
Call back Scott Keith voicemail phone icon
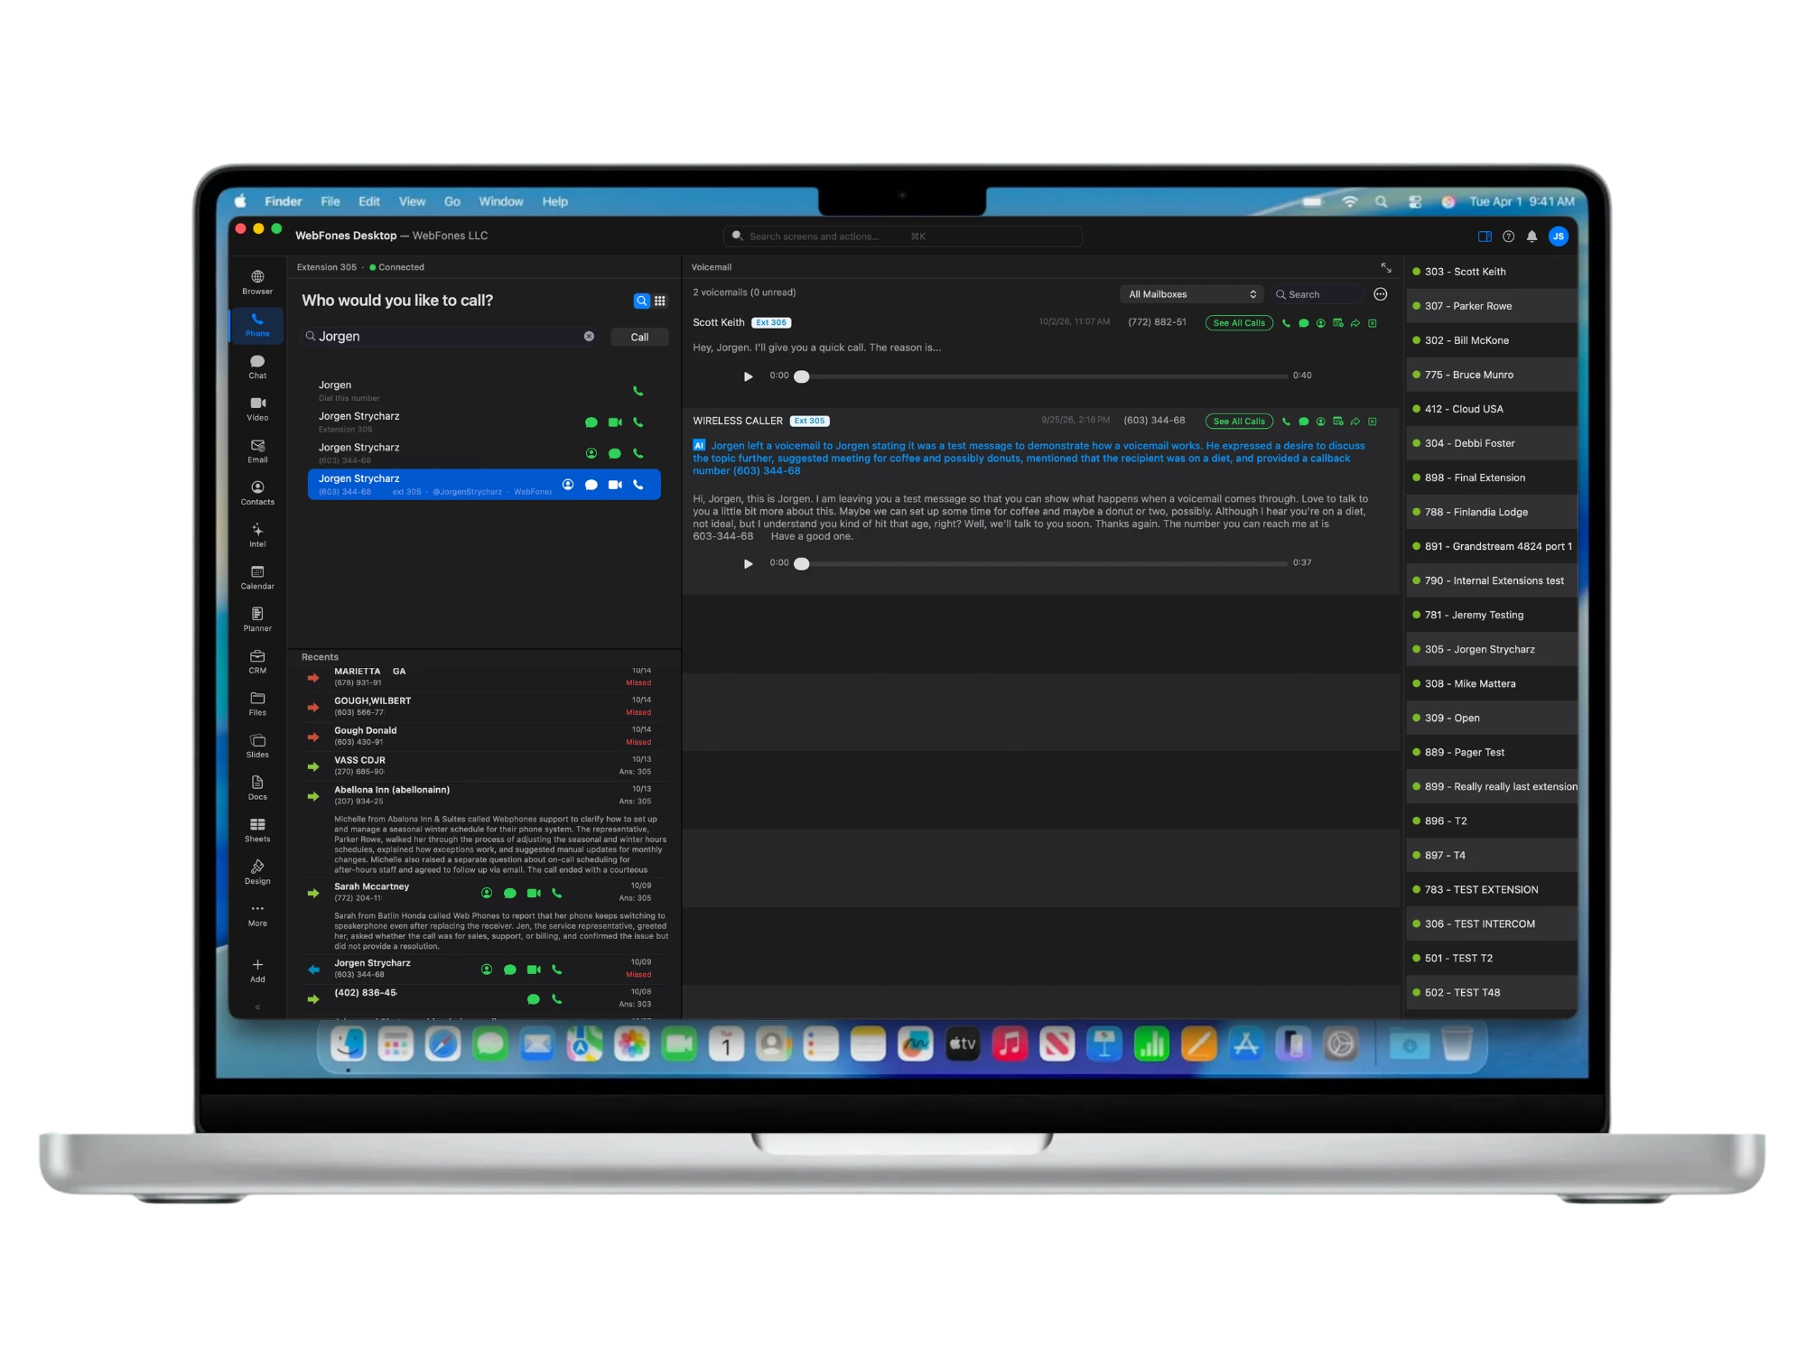click(1286, 323)
